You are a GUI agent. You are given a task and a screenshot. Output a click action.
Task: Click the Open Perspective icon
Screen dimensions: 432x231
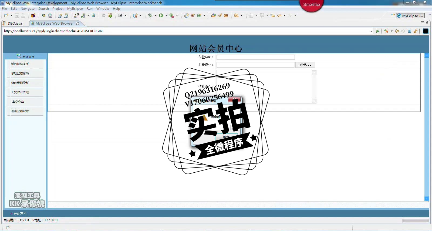point(393,16)
